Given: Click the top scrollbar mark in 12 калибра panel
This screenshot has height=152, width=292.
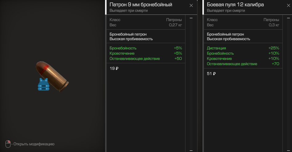Looking at the screenshot, I should [x=288, y=18].
